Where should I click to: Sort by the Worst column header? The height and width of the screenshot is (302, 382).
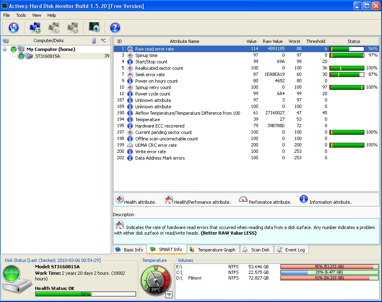tap(294, 41)
